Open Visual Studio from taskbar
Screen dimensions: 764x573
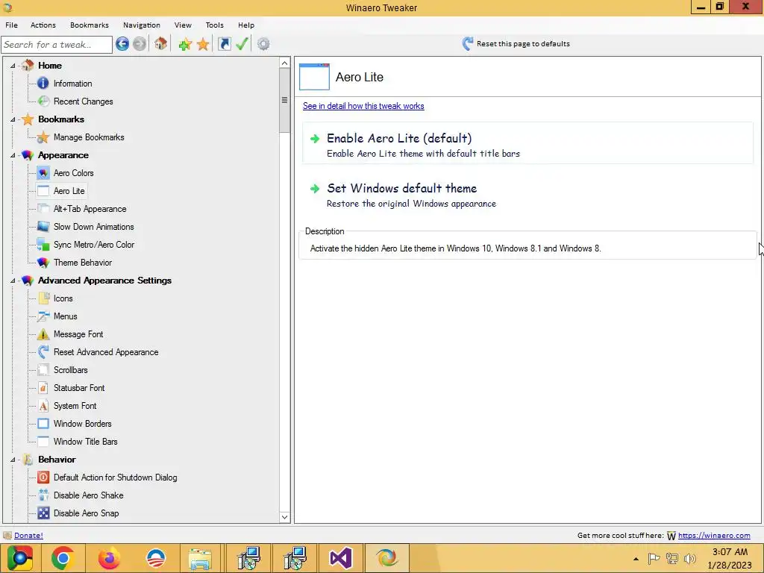(340, 558)
